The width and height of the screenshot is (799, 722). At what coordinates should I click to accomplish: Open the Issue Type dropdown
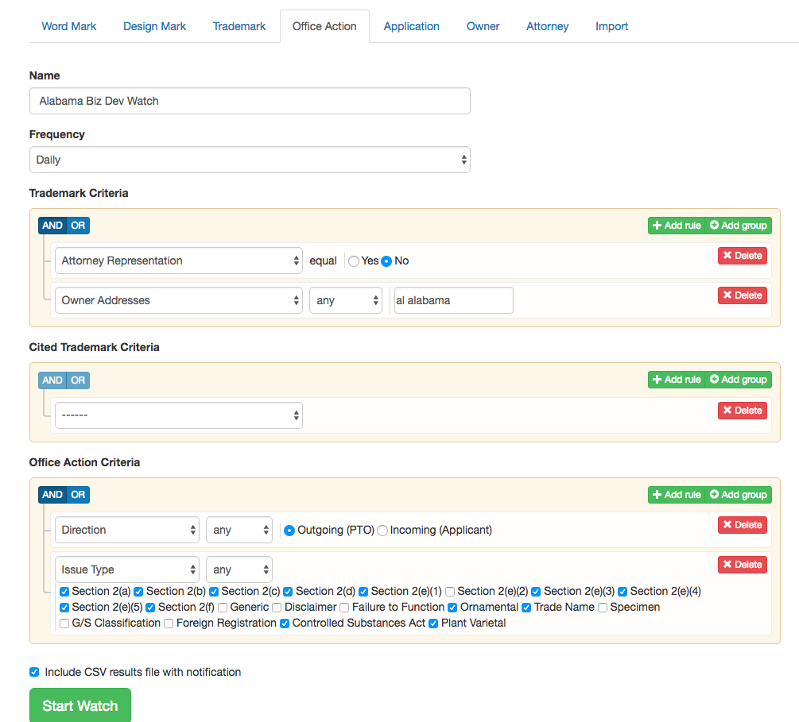[x=126, y=569]
